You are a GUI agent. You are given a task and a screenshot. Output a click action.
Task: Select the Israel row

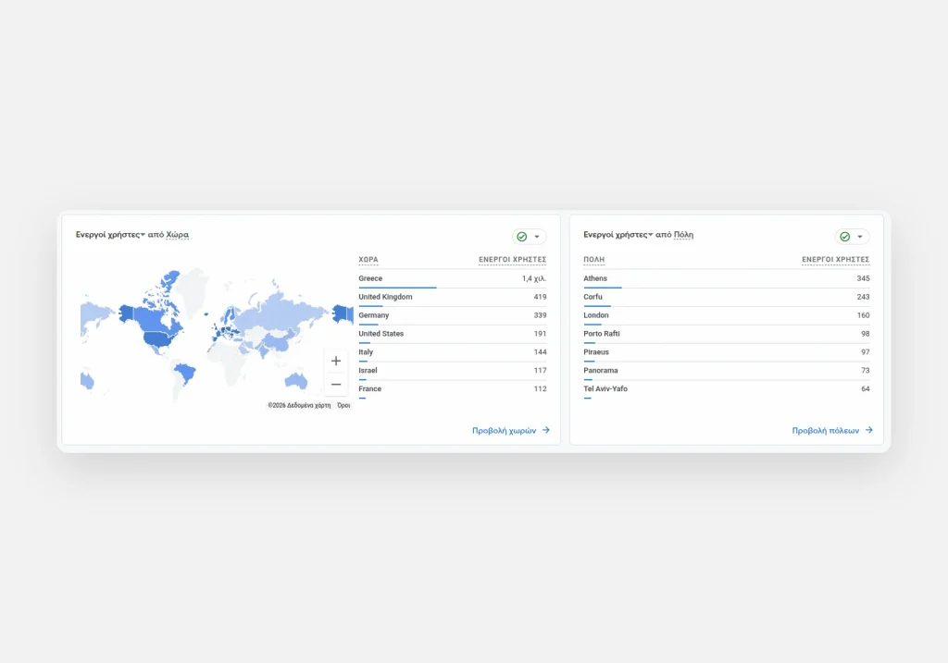(452, 371)
